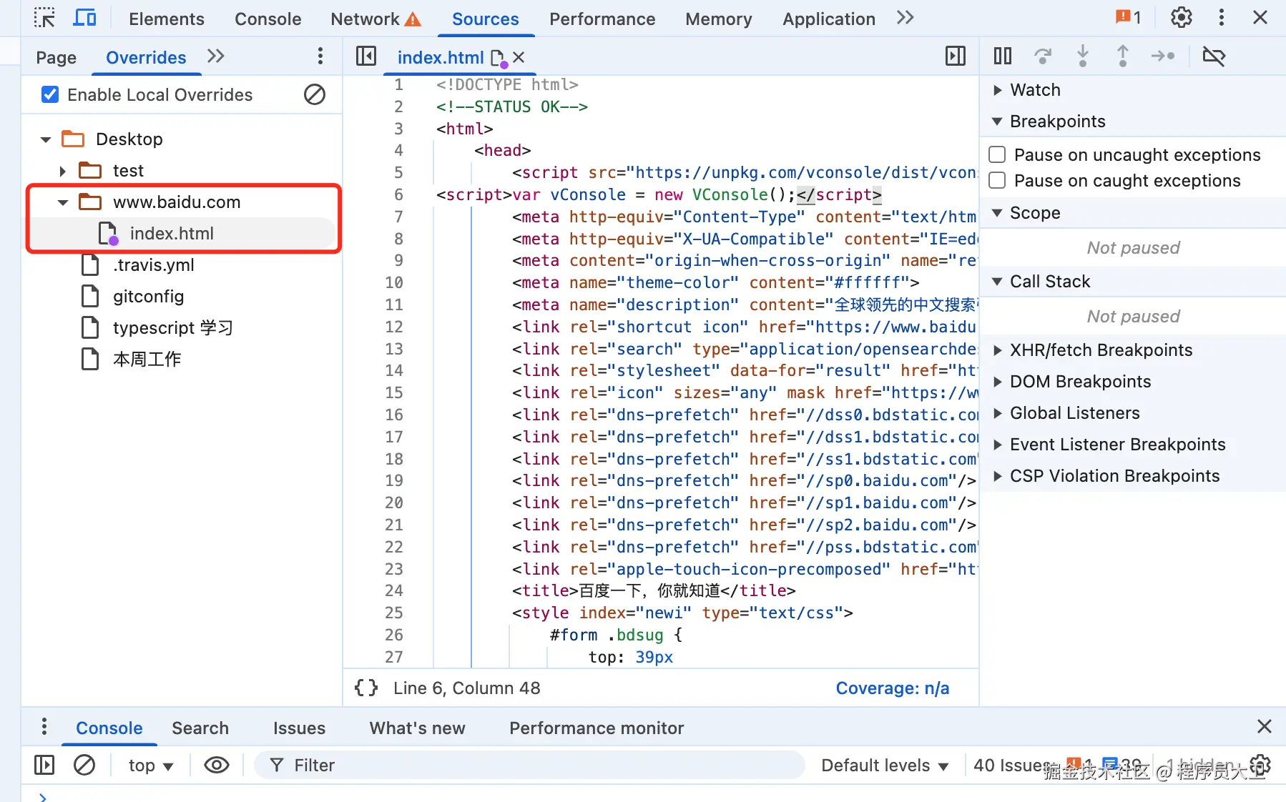Click the pretty print braces icon
Image resolution: width=1286 pixels, height=802 pixels.
click(x=366, y=688)
